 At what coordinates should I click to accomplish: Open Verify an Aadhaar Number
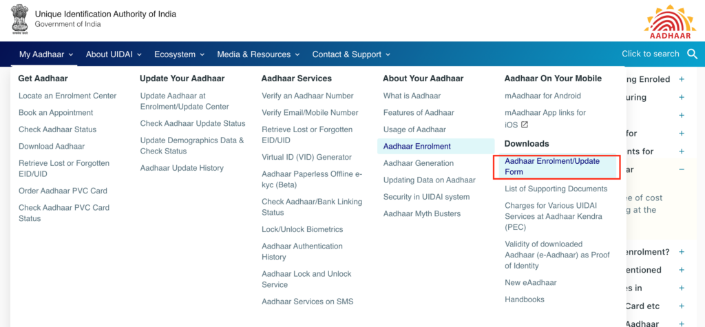tap(308, 96)
